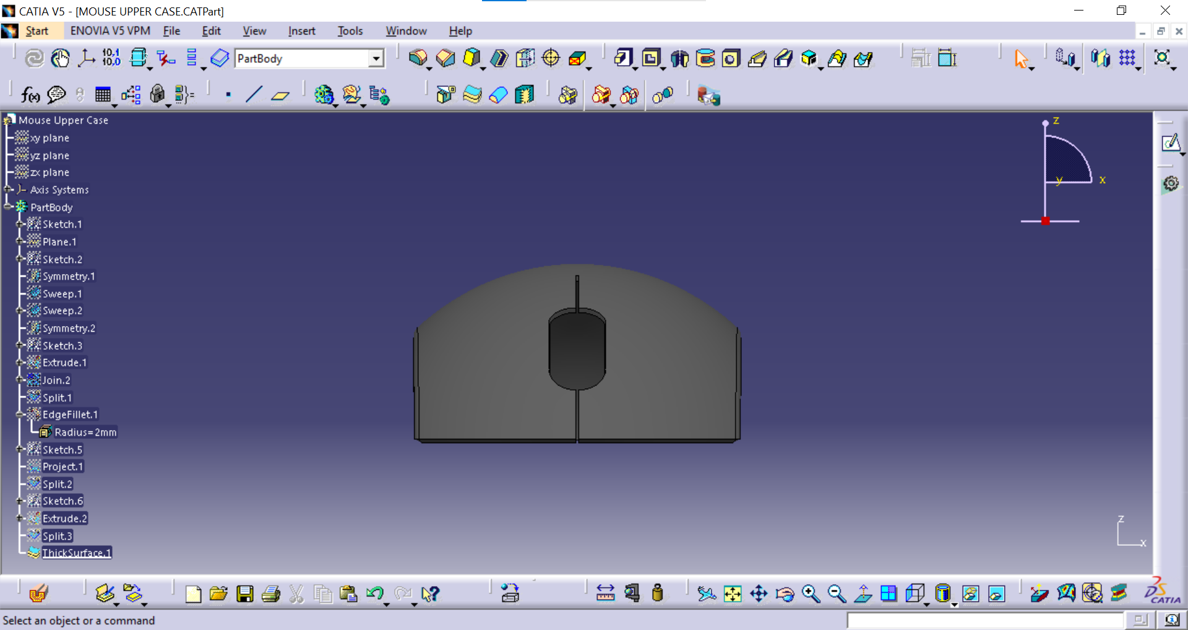The width and height of the screenshot is (1188, 630).
Task: Click the Measure Between icon
Action: coord(605,593)
